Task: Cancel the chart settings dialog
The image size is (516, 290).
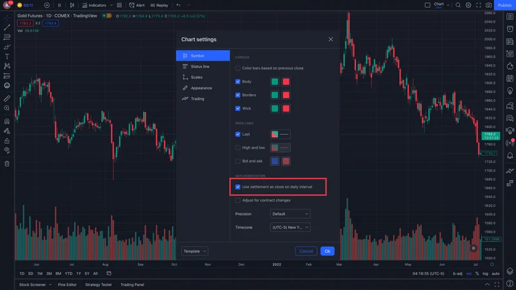Action: coord(306,251)
